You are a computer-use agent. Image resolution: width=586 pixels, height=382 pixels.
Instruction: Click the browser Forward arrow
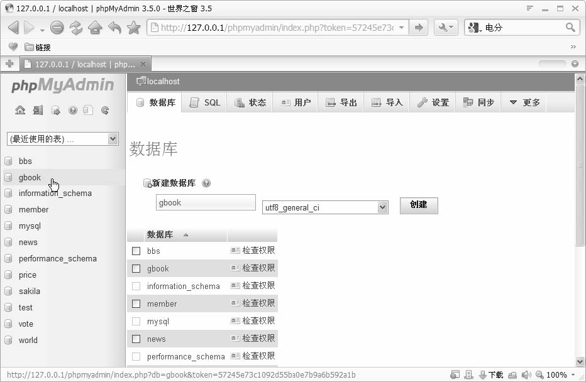(x=29, y=28)
